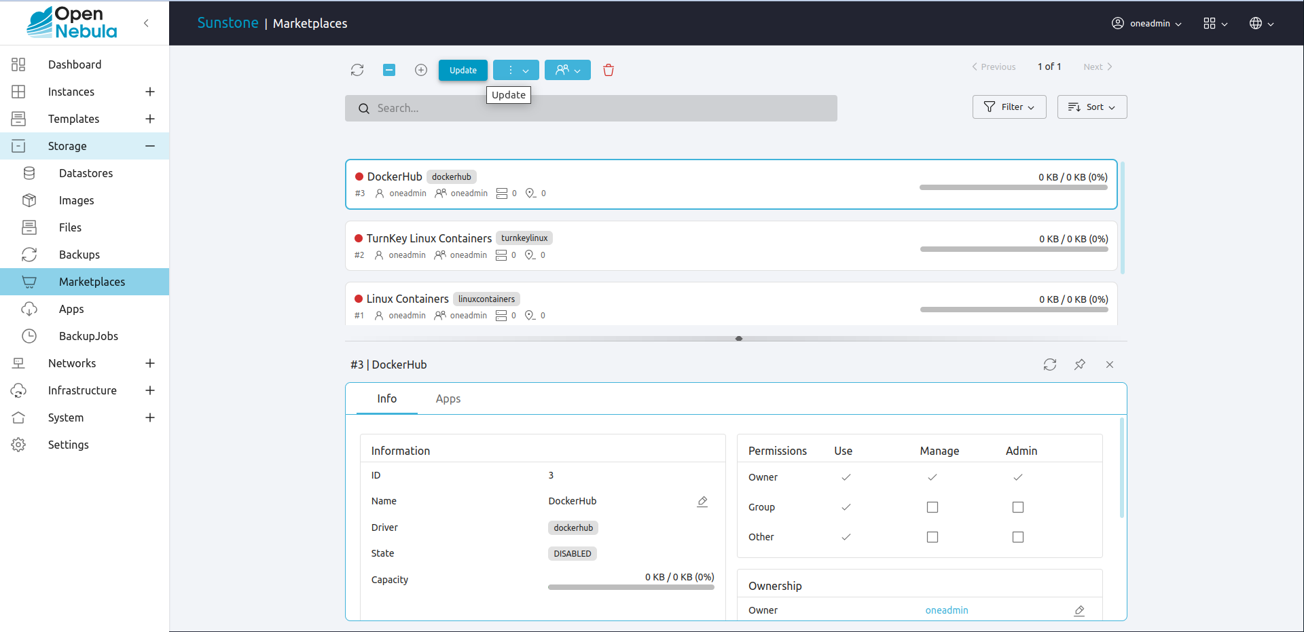The height and width of the screenshot is (632, 1304).
Task: Click the search magnifier icon
Action: tap(364, 109)
